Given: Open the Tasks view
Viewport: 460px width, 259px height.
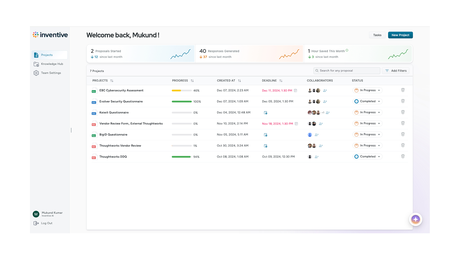Looking at the screenshot, I should pyautogui.click(x=377, y=35).
